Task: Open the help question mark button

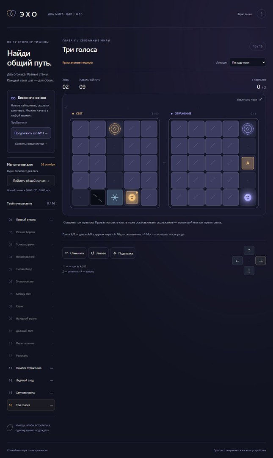Action: (x=261, y=14)
